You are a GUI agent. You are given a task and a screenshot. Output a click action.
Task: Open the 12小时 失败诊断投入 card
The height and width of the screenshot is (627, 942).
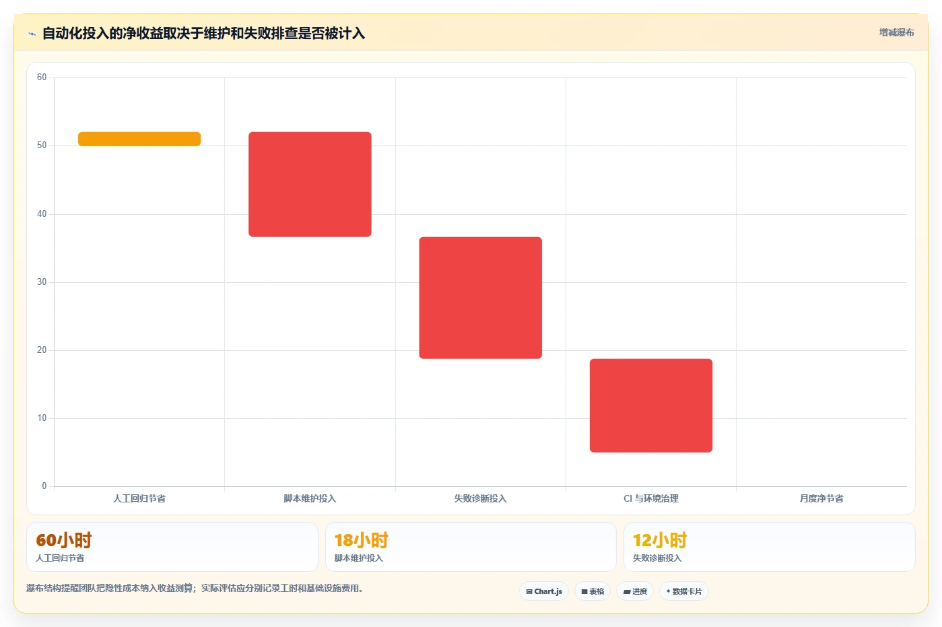(x=770, y=547)
